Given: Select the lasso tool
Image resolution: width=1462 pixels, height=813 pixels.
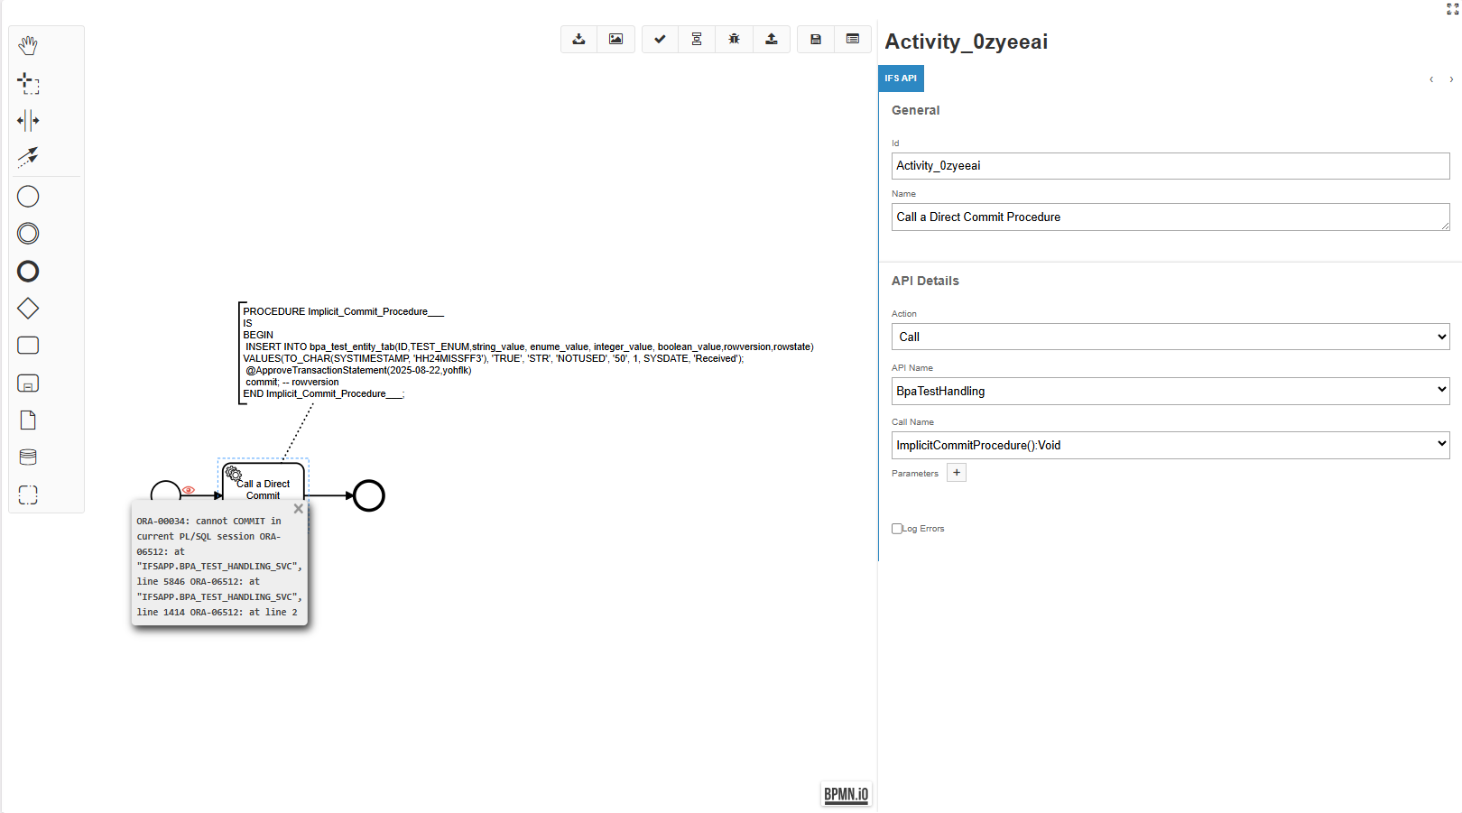Looking at the screenshot, I should pos(28,83).
